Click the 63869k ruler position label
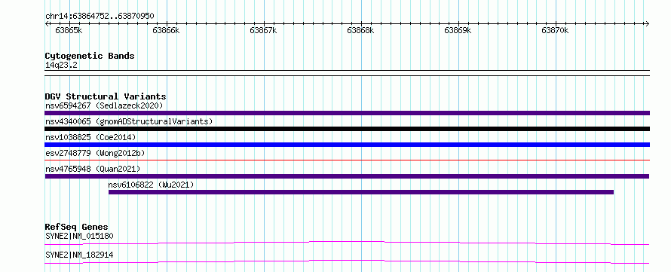 [458, 30]
